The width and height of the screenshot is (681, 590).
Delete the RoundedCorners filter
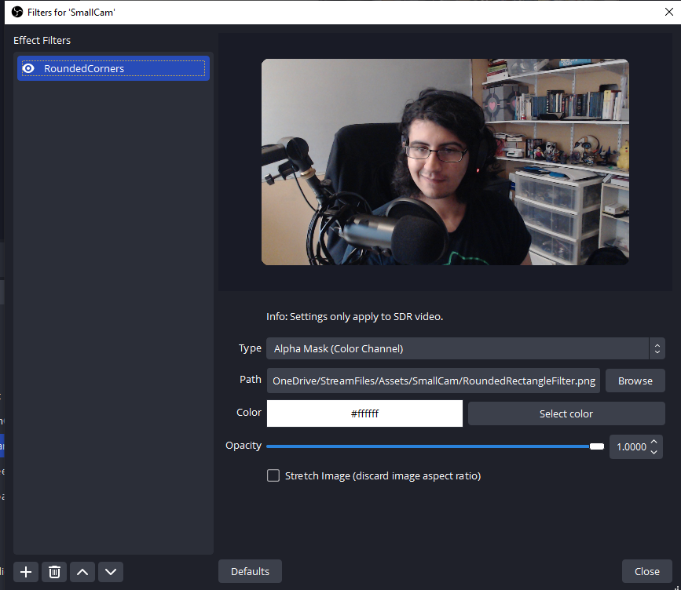(53, 571)
